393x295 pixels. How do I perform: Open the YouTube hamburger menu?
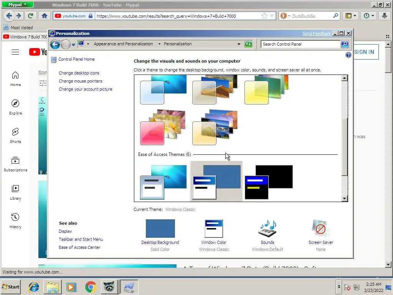15,52
